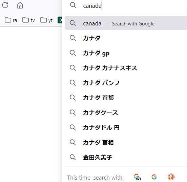
Task: Choose the カナダグース suggestion
Action: click(x=126, y=113)
